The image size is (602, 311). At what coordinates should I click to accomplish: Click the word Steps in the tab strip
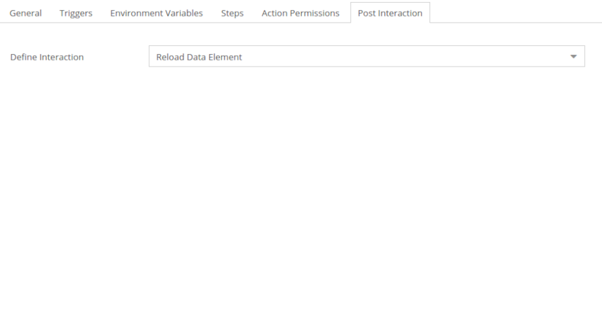coord(232,14)
